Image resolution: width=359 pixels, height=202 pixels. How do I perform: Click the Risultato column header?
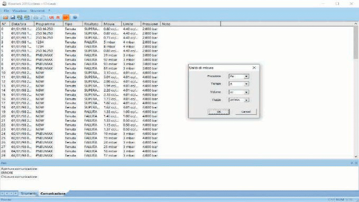click(92, 24)
